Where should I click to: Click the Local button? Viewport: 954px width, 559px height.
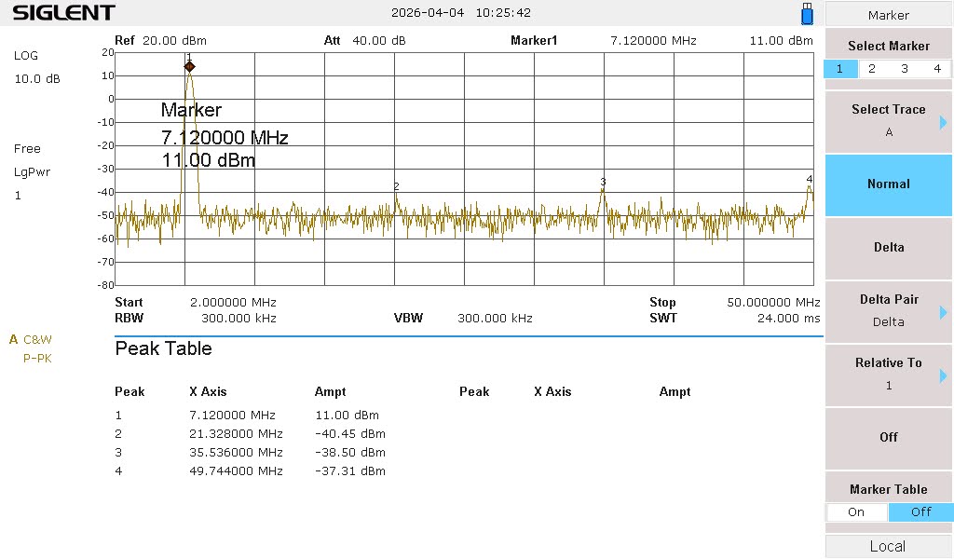[888, 546]
